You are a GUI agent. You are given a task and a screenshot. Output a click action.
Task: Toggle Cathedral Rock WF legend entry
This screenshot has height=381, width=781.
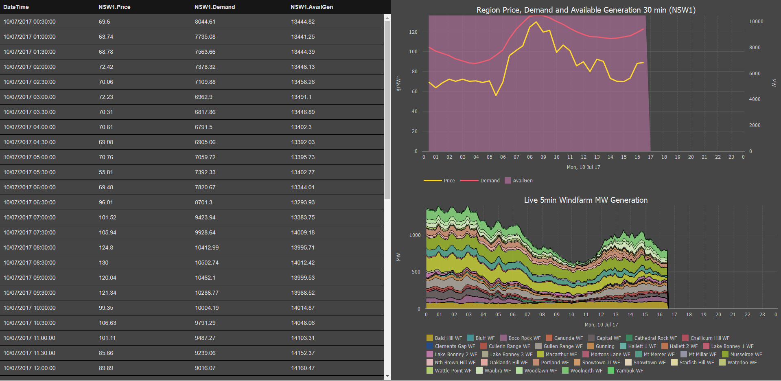[x=651, y=338]
